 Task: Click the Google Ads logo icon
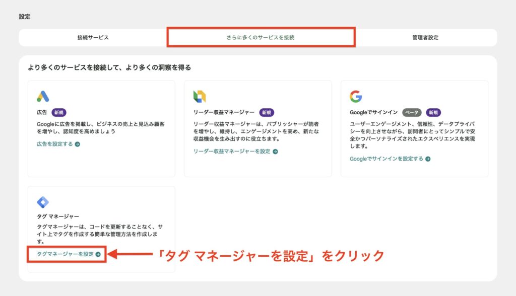tap(43, 96)
